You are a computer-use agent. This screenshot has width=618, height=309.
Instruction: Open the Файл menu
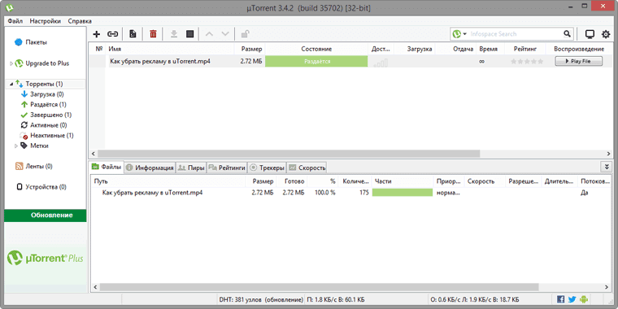point(15,21)
